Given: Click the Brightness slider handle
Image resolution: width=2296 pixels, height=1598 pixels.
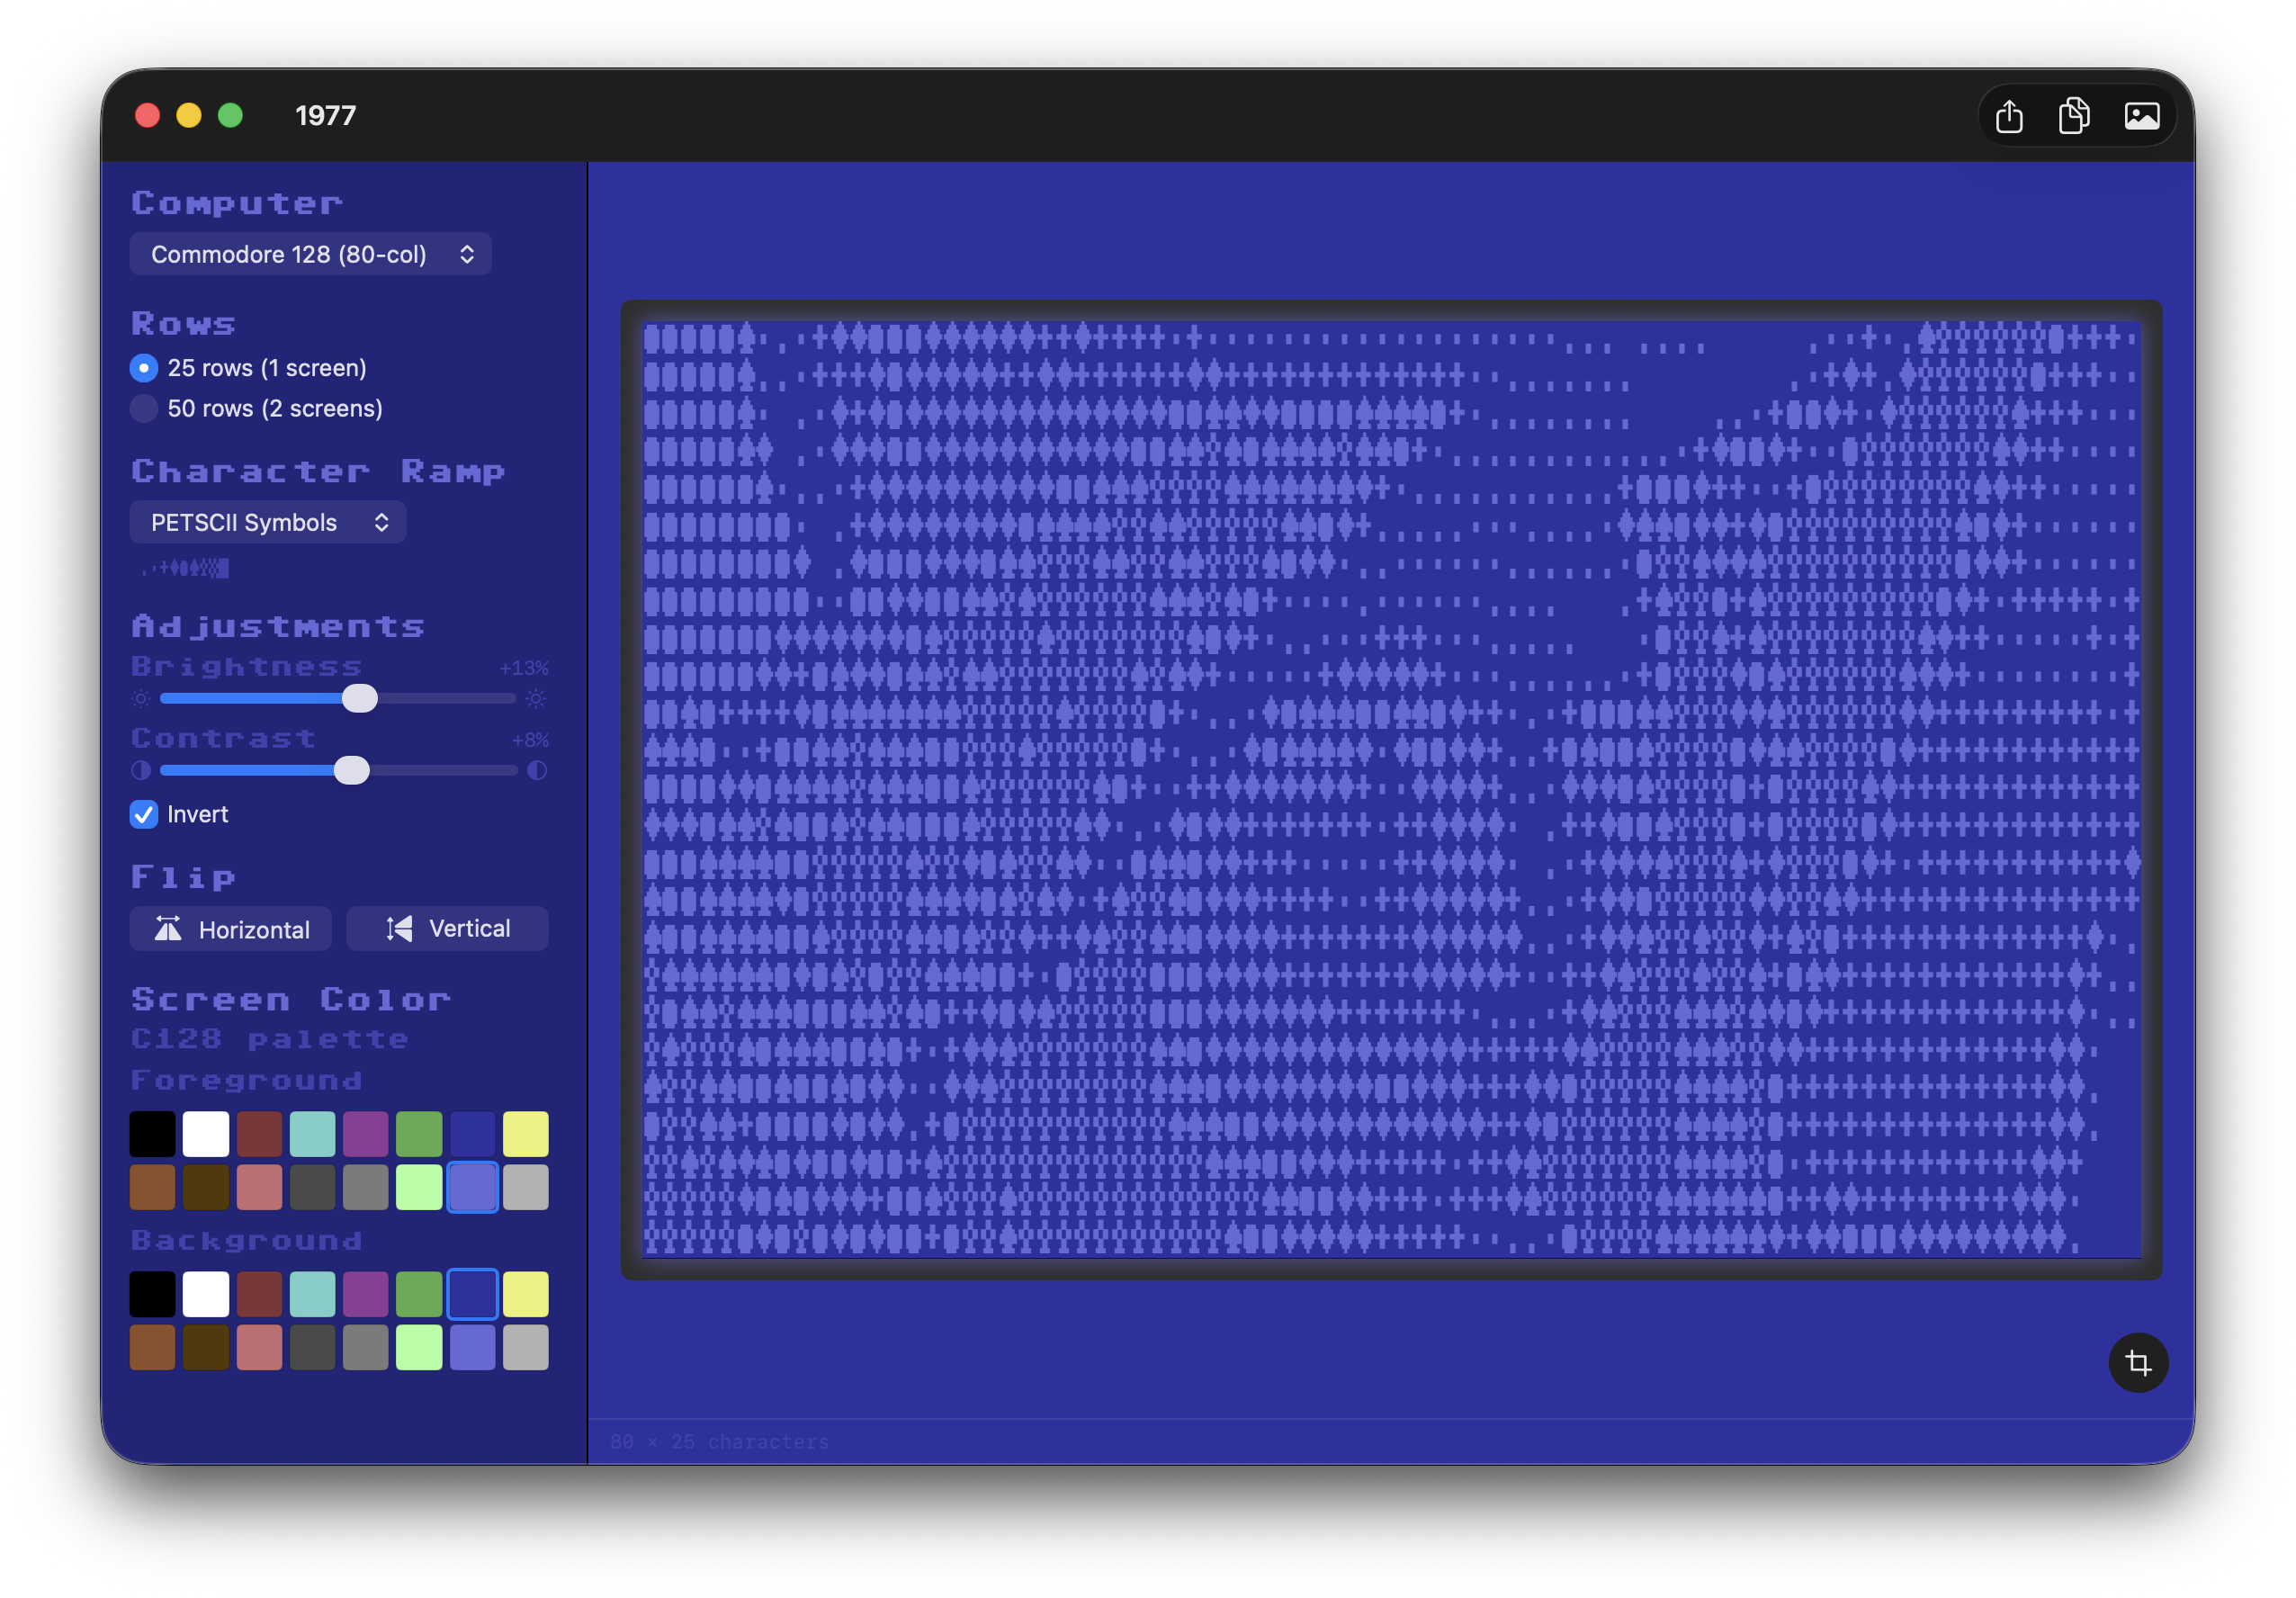Looking at the screenshot, I should (x=359, y=698).
